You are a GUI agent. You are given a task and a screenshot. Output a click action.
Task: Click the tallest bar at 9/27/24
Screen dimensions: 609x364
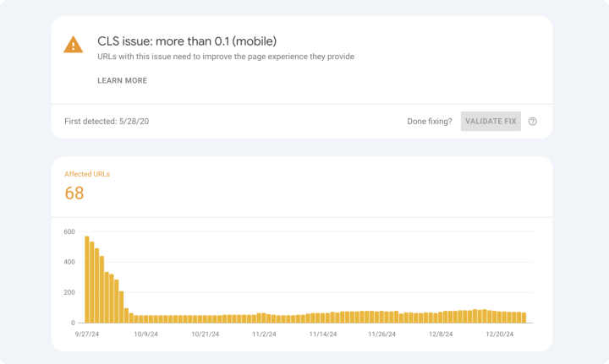(87, 280)
